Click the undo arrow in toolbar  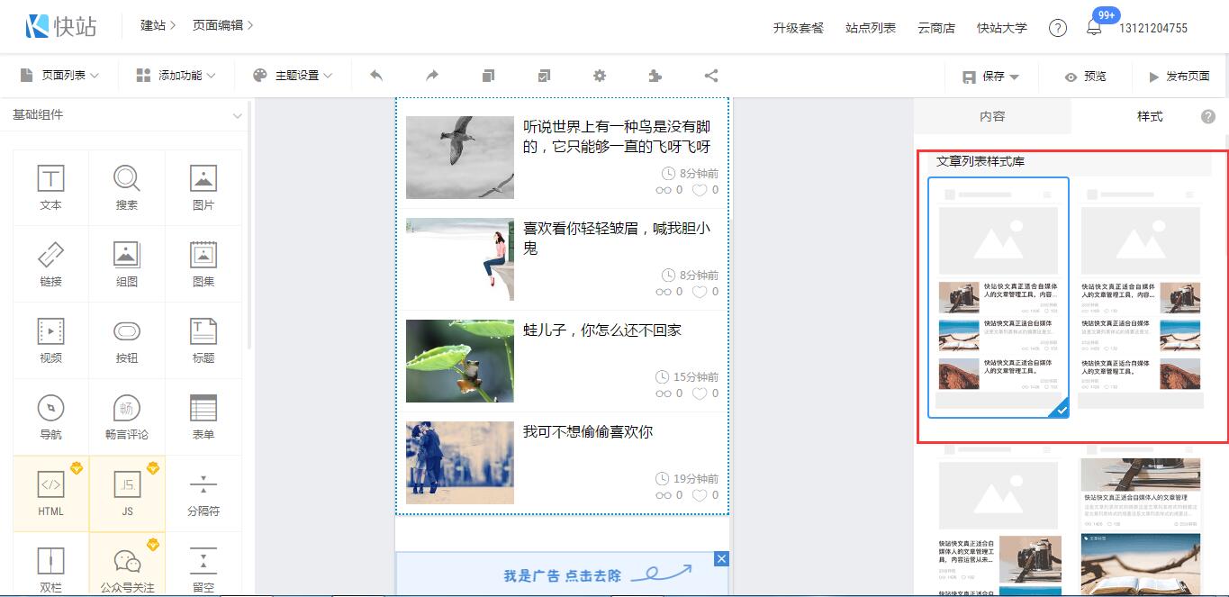[x=376, y=76]
